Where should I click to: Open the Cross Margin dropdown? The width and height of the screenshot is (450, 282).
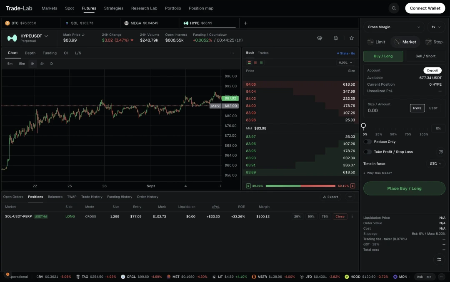394,27
